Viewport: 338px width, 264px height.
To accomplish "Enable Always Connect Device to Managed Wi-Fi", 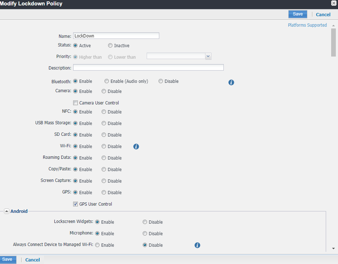I will [x=97, y=245].
